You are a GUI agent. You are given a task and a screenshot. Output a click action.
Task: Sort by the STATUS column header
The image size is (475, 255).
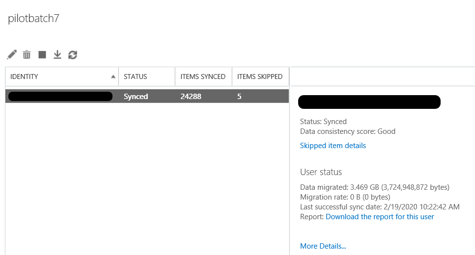(147, 76)
